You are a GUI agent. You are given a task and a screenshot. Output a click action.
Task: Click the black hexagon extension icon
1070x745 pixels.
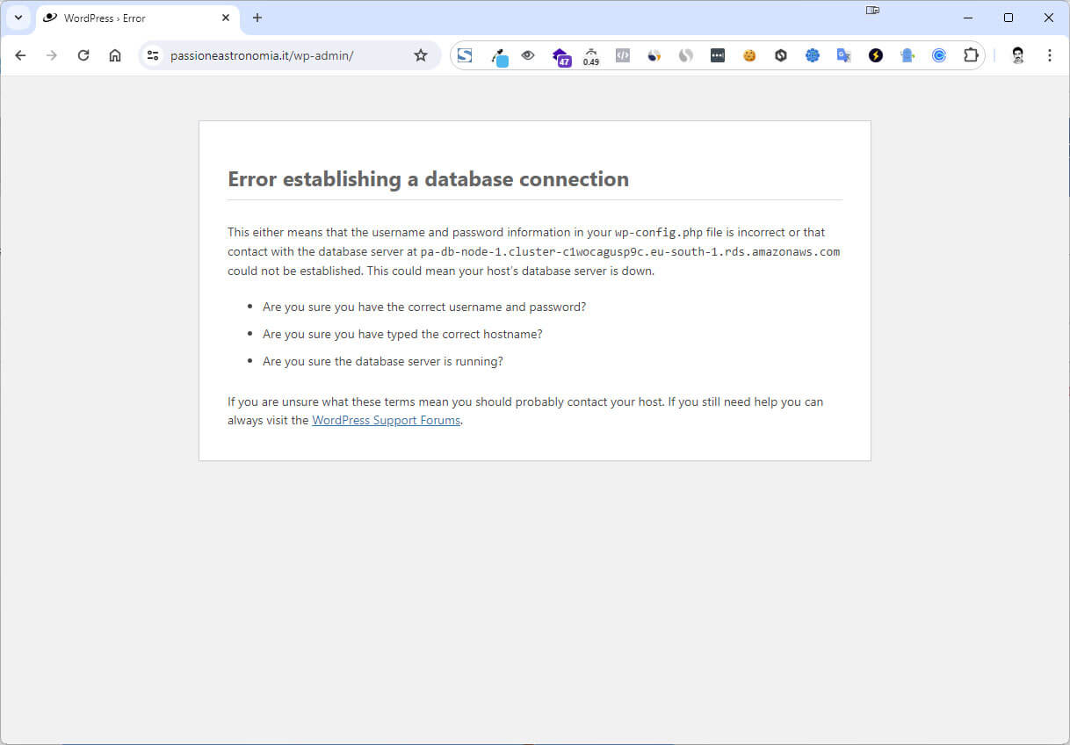[x=781, y=55]
